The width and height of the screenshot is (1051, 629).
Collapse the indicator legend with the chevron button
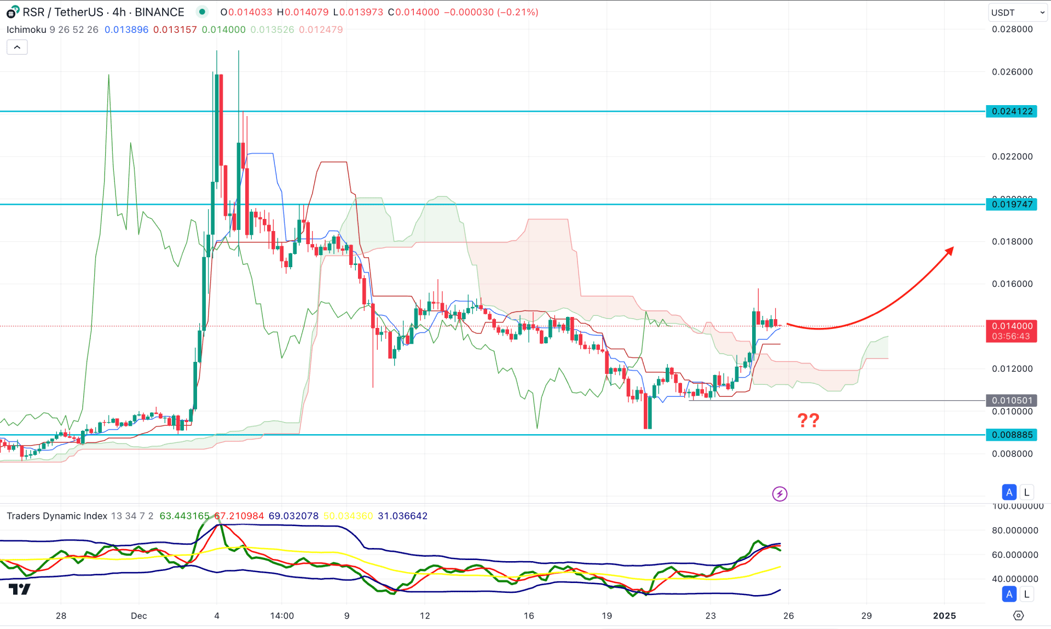(x=17, y=48)
